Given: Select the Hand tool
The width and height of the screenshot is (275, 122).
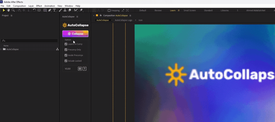Looking at the screenshot, I should click(x=8, y=10).
